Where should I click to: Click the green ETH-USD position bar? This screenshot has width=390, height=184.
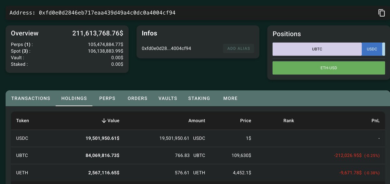tap(329, 68)
